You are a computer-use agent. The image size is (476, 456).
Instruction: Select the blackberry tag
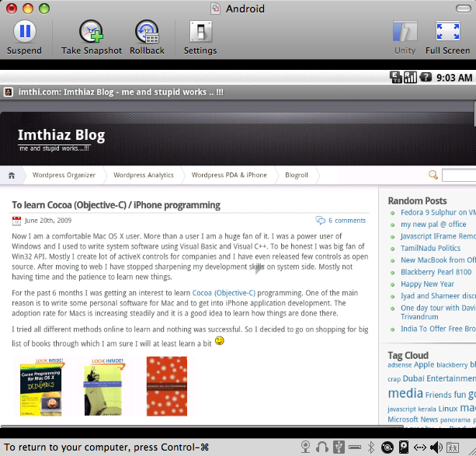452,365
